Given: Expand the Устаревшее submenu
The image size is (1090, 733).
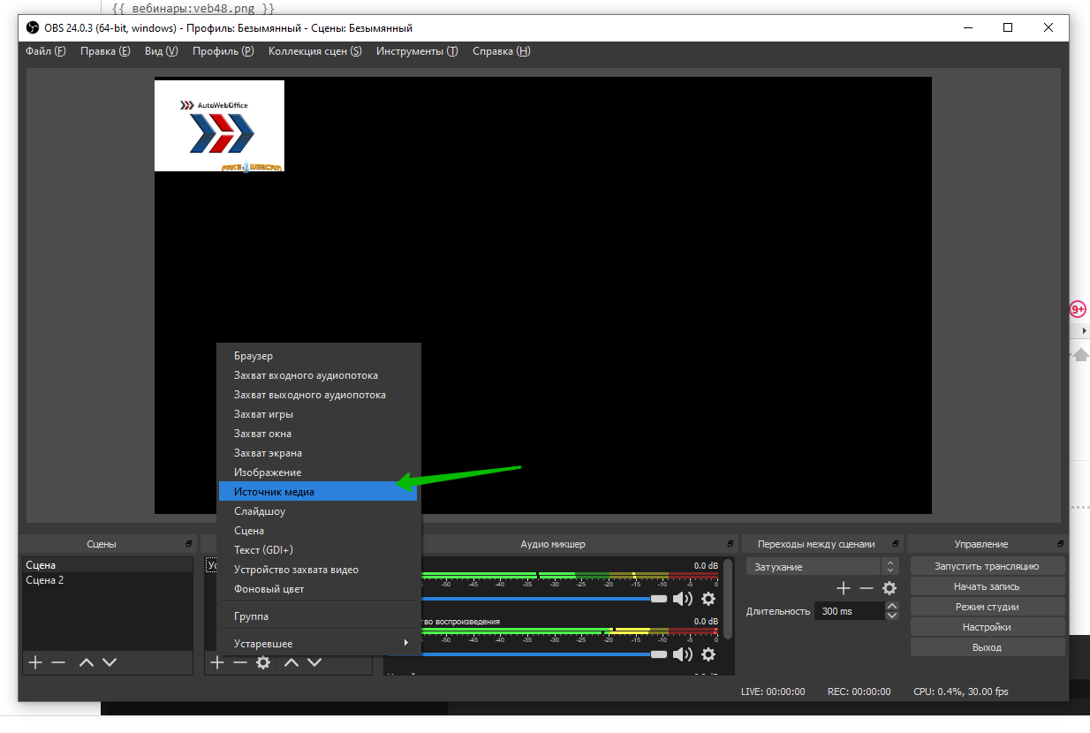Looking at the screenshot, I should pyautogui.click(x=318, y=644).
